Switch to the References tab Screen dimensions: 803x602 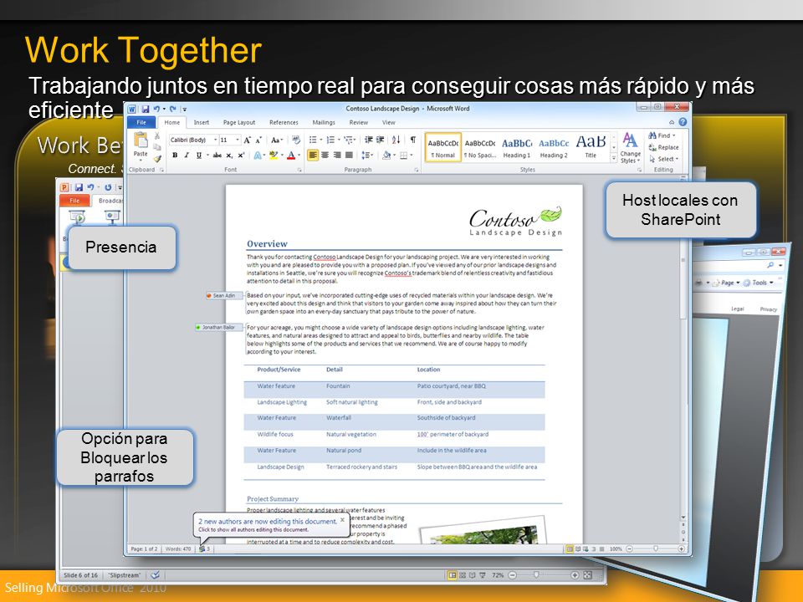[x=284, y=122]
